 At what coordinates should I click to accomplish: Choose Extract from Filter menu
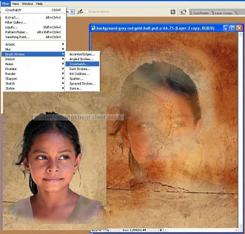click(34, 18)
